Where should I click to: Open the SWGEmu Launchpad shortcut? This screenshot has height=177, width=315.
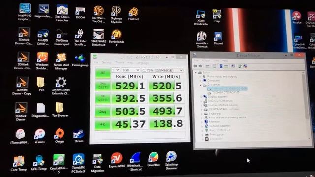[x=62, y=37]
